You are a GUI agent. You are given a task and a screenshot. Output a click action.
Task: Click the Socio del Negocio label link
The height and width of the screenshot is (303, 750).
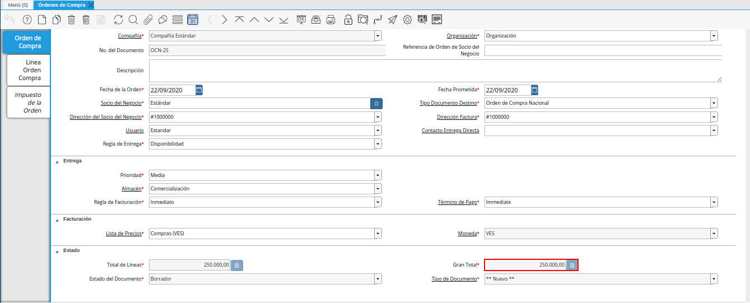(x=121, y=103)
